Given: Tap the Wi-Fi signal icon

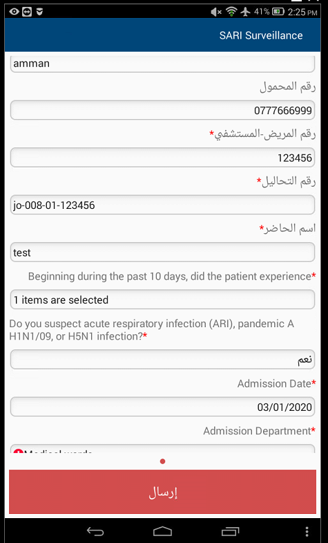Looking at the screenshot, I should pyautogui.click(x=231, y=12).
